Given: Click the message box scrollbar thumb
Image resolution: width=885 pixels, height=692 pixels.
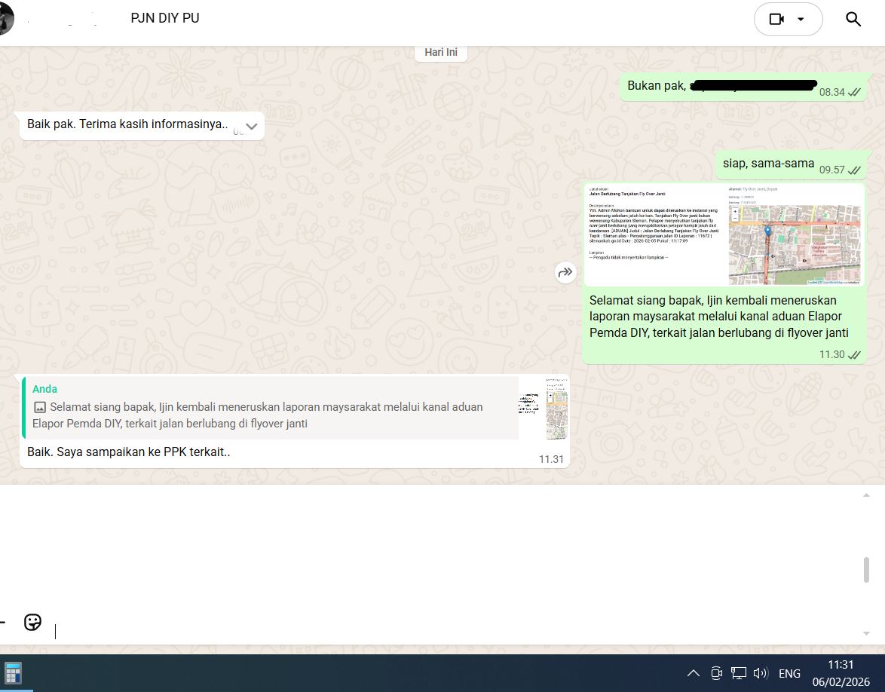Looking at the screenshot, I should (866, 570).
